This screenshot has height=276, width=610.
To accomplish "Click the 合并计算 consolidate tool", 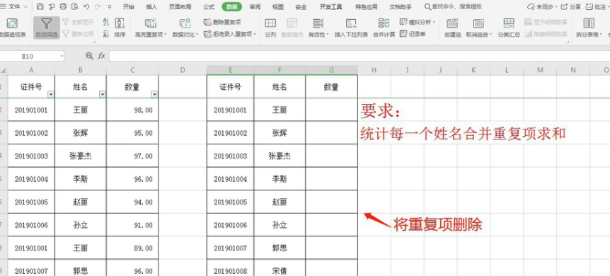I will pyautogui.click(x=384, y=28).
